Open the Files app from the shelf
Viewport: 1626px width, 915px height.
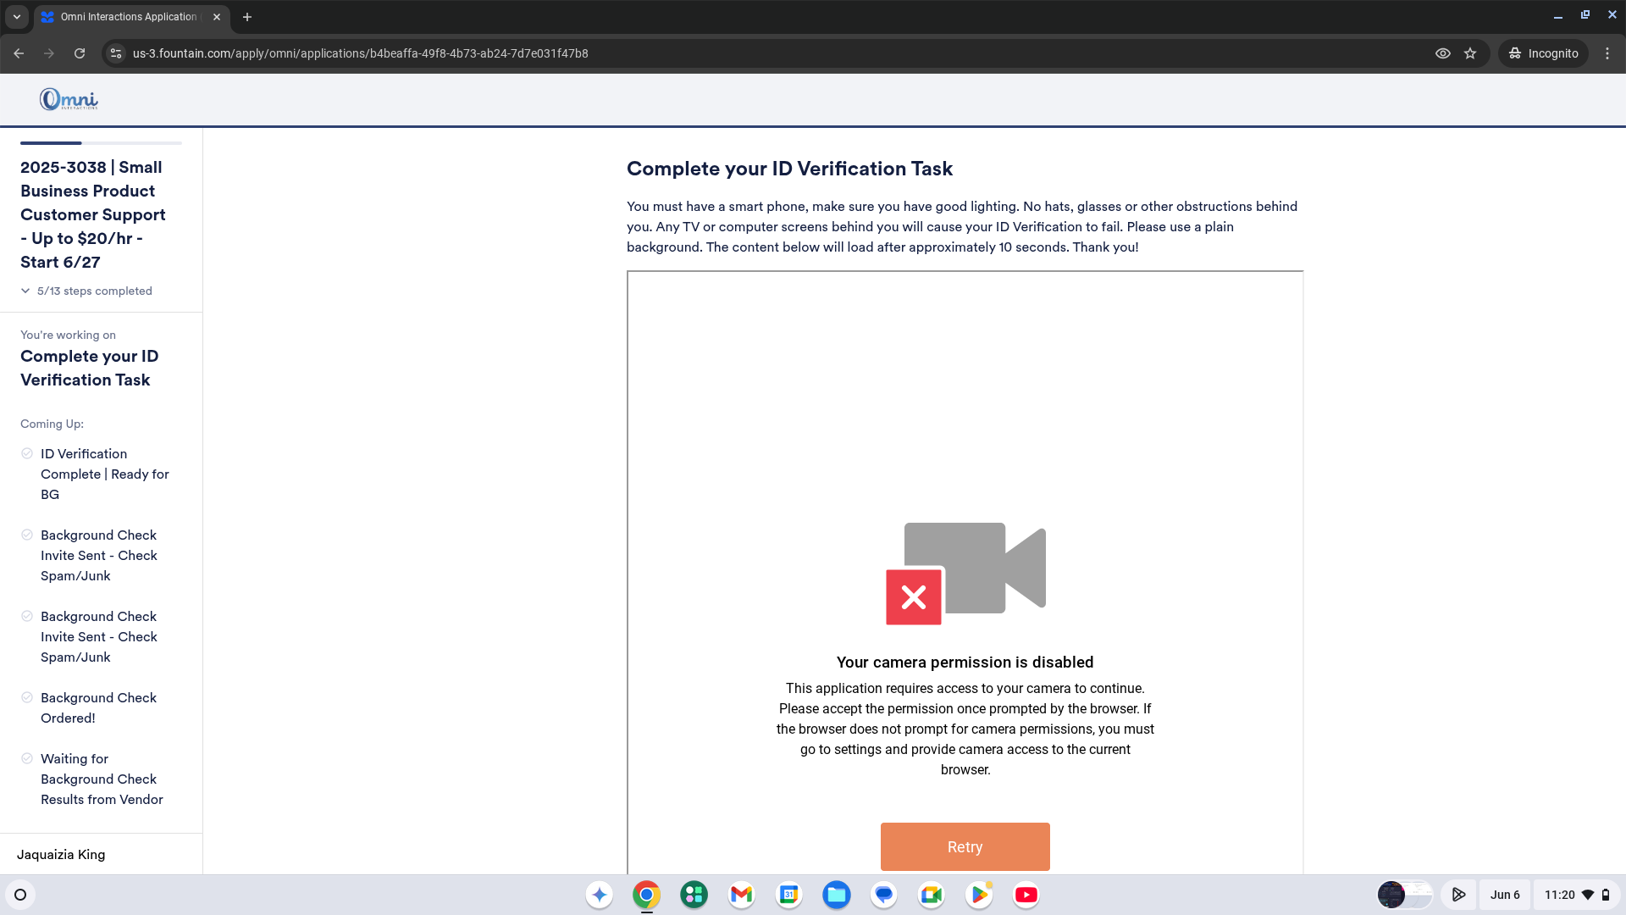click(x=836, y=895)
